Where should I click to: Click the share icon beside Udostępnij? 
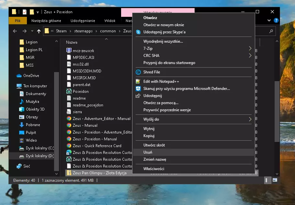[x=138, y=96]
